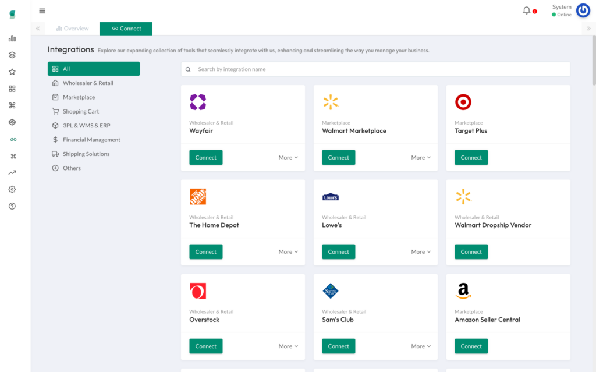Open the bar chart sidebar icon
596x372 pixels.
click(x=12, y=38)
